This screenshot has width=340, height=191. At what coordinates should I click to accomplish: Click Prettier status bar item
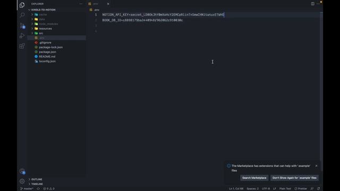(301, 189)
